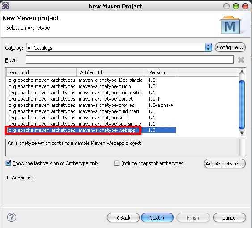
Task: Sort by the Artifact Id column header
Action: [111, 72]
